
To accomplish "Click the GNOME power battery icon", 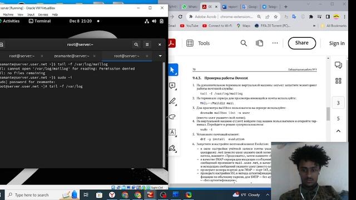I will click(162, 21).
